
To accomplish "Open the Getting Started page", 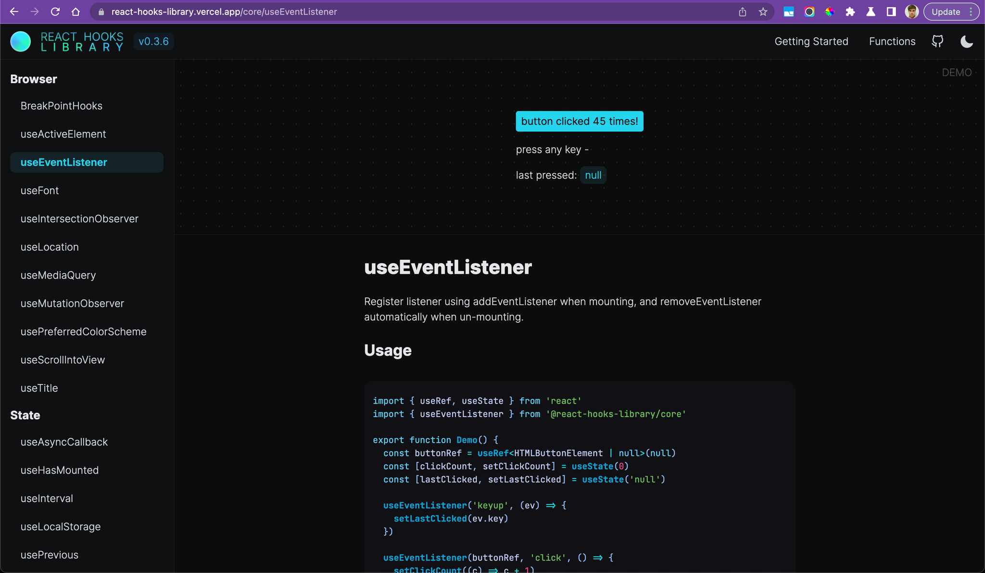I will (x=811, y=41).
